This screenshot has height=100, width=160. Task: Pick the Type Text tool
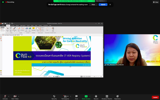(11, 29)
